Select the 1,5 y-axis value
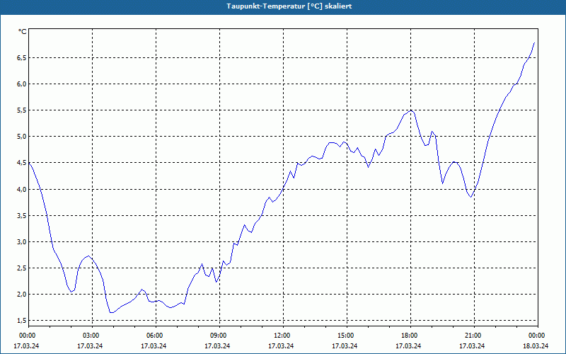 click(22, 321)
